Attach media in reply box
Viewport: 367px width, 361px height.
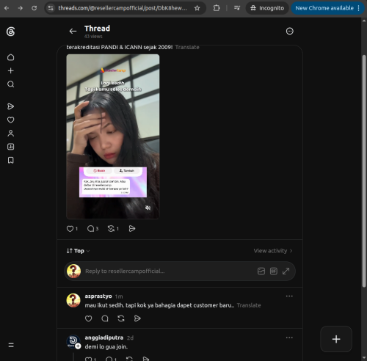(x=261, y=271)
